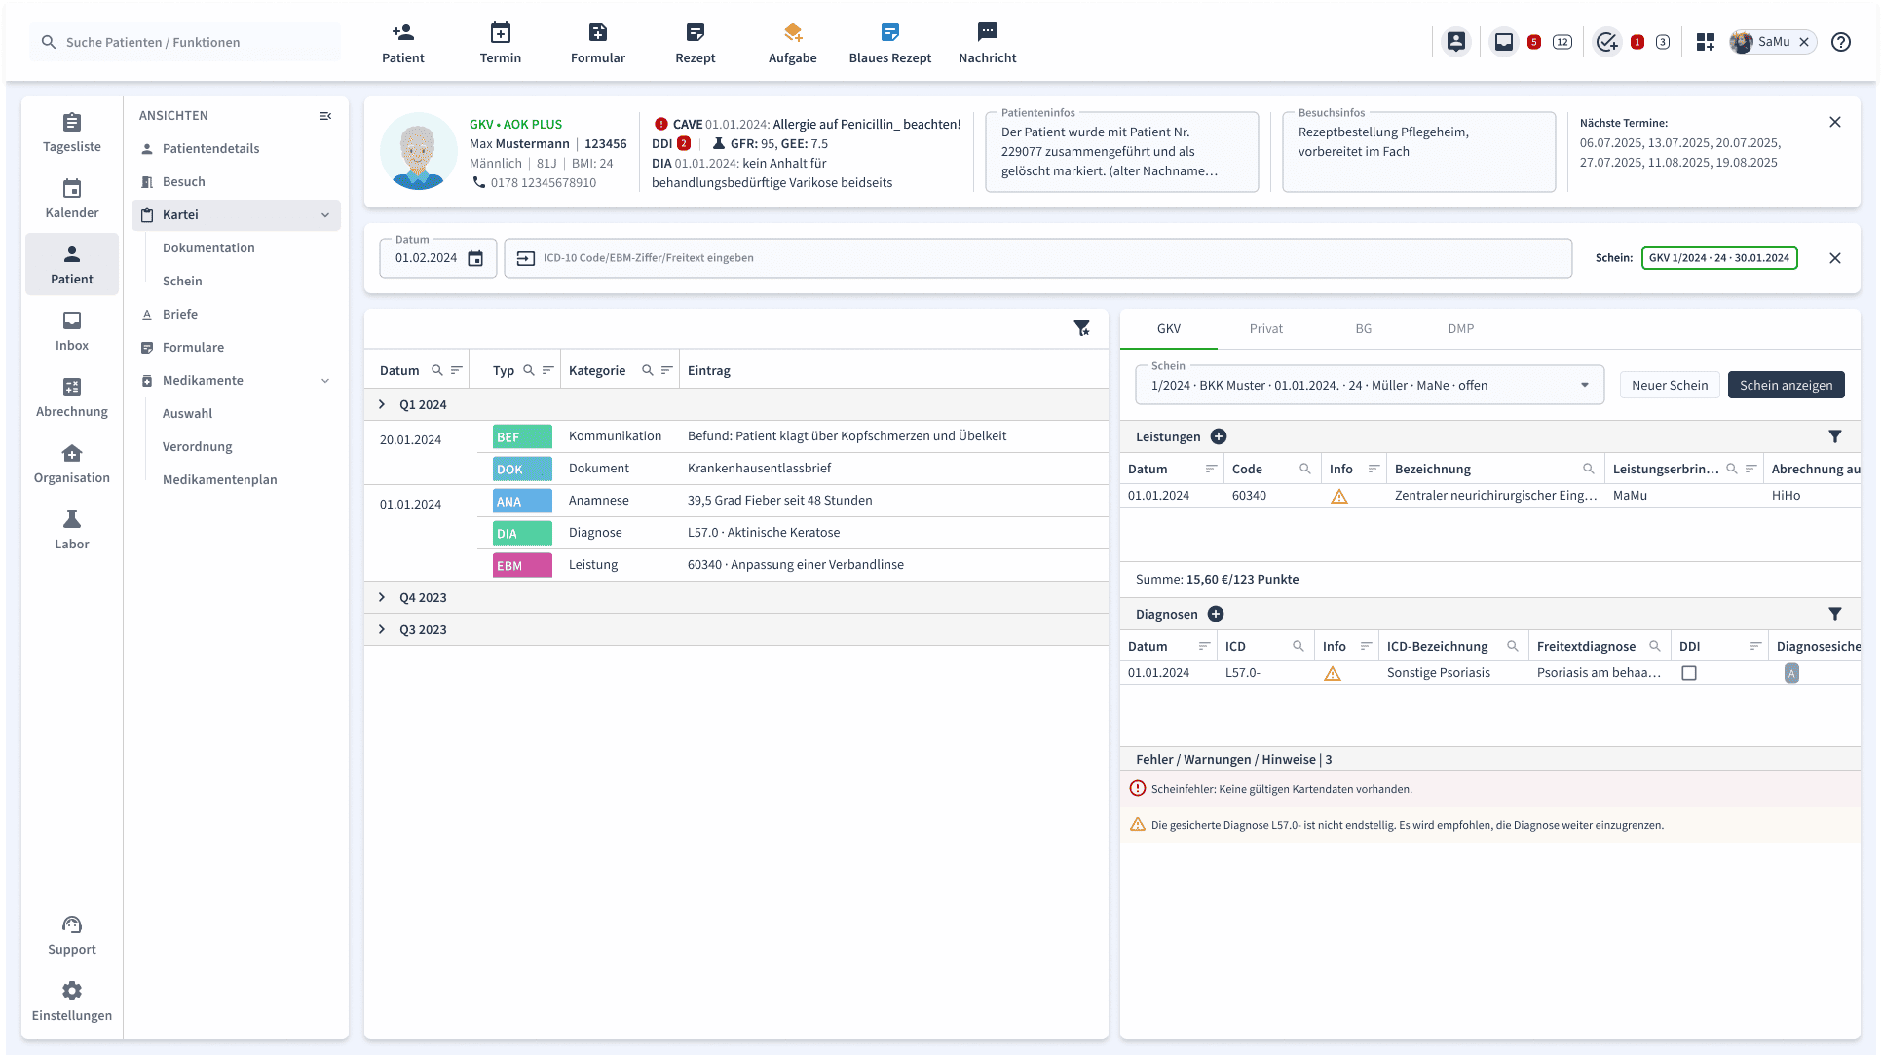Click the Neuer Schein button
Viewport: 1882px width, 1055px height.
tap(1669, 385)
